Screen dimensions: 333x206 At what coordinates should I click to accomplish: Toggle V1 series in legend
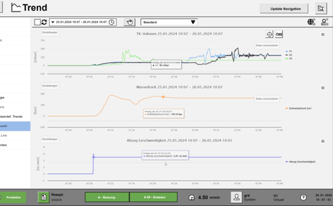[289, 51]
